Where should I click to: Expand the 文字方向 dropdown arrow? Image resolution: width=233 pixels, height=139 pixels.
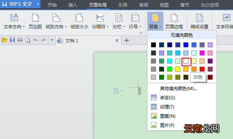(24, 27)
